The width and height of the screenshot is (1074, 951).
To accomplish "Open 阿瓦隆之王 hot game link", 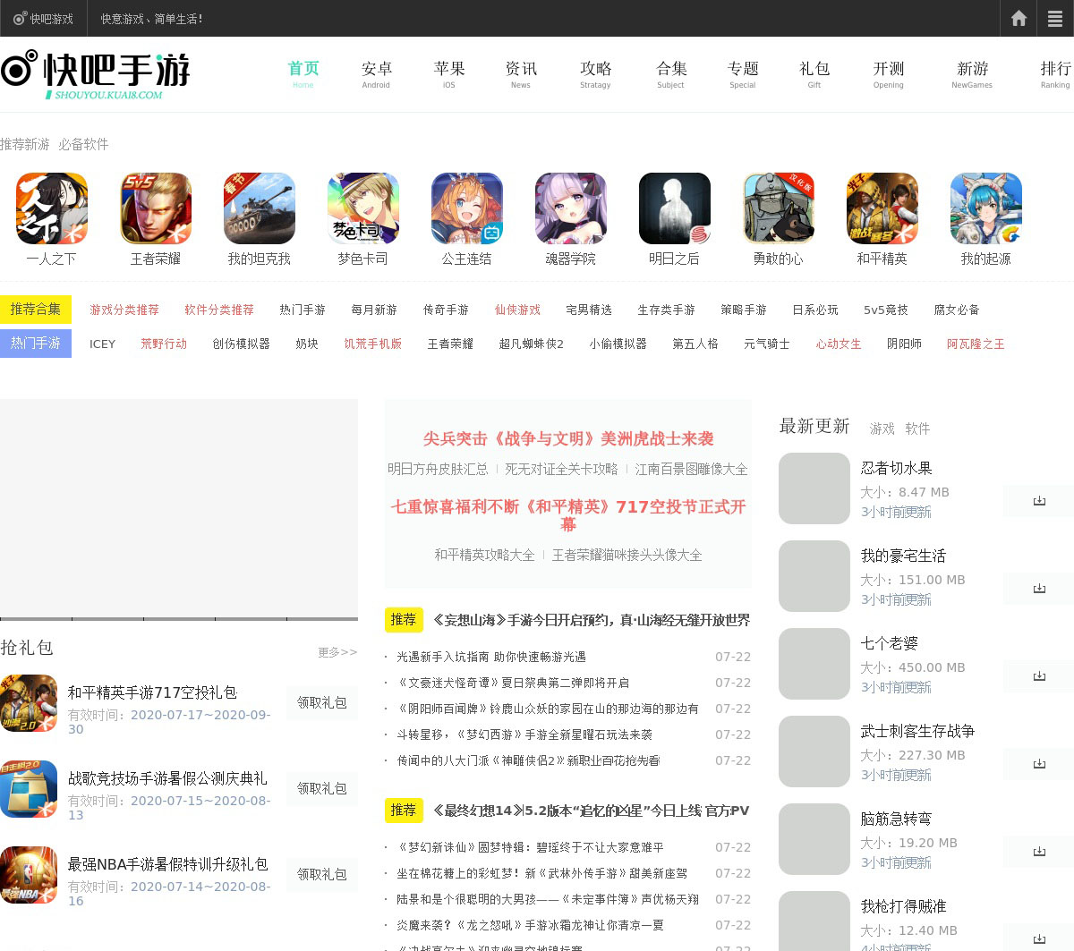I will (976, 344).
